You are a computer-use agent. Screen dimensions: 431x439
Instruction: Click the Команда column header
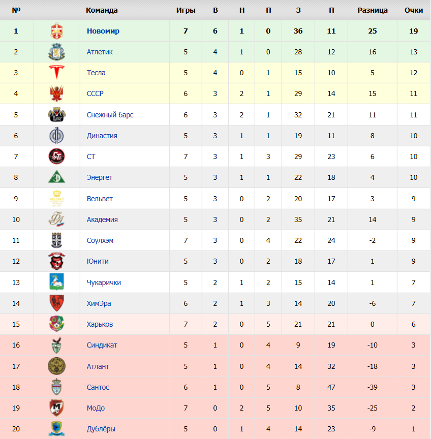click(102, 10)
